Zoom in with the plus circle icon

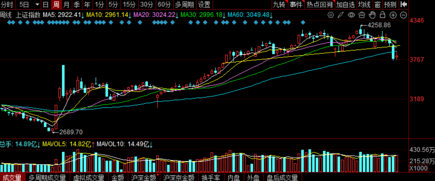click(393, 15)
